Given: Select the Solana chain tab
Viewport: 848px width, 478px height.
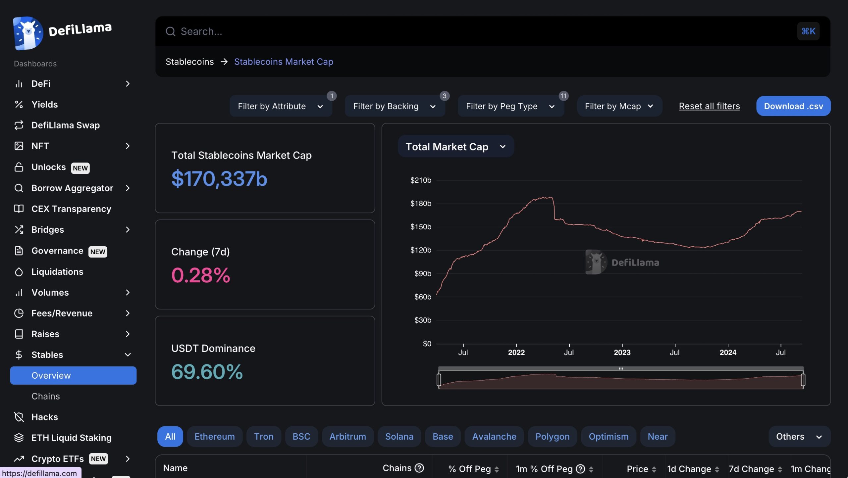Looking at the screenshot, I should [399, 437].
